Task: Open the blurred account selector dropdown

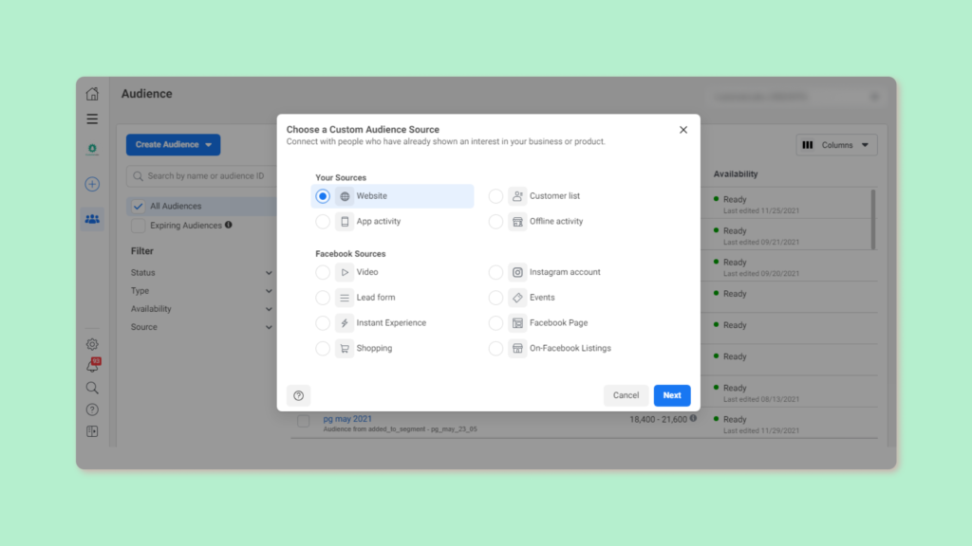Action: [x=796, y=97]
